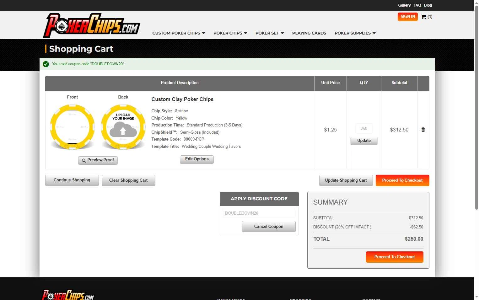Open the shopping cart icon with (1)
Viewport: 479px width, 300px height.
(427, 17)
